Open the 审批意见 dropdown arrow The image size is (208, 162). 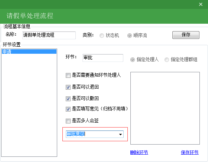120,134
